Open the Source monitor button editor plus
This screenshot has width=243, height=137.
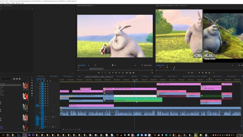[152, 73]
